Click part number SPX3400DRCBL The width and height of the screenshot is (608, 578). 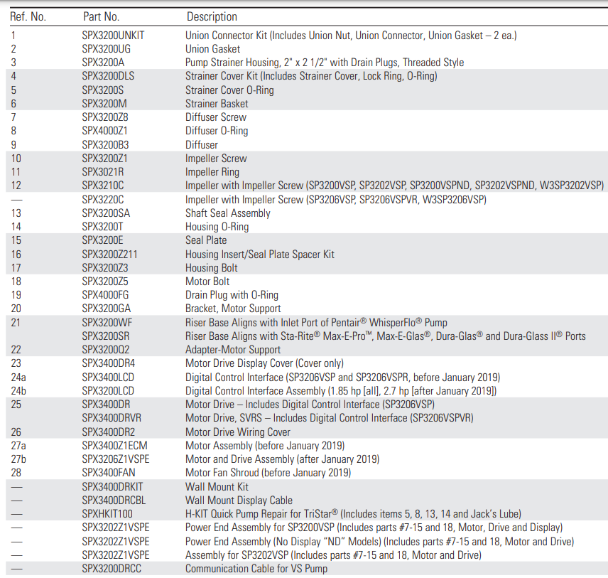click(114, 501)
